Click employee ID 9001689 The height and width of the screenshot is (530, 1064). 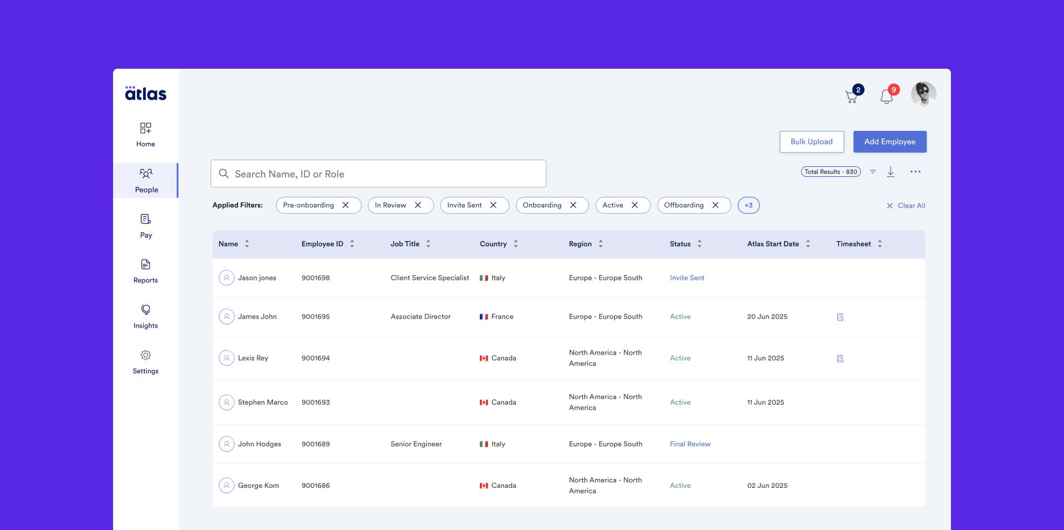(x=315, y=444)
